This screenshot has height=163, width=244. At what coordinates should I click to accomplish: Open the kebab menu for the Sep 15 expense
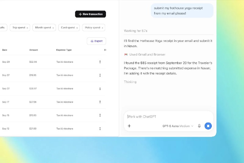coord(100,115)
